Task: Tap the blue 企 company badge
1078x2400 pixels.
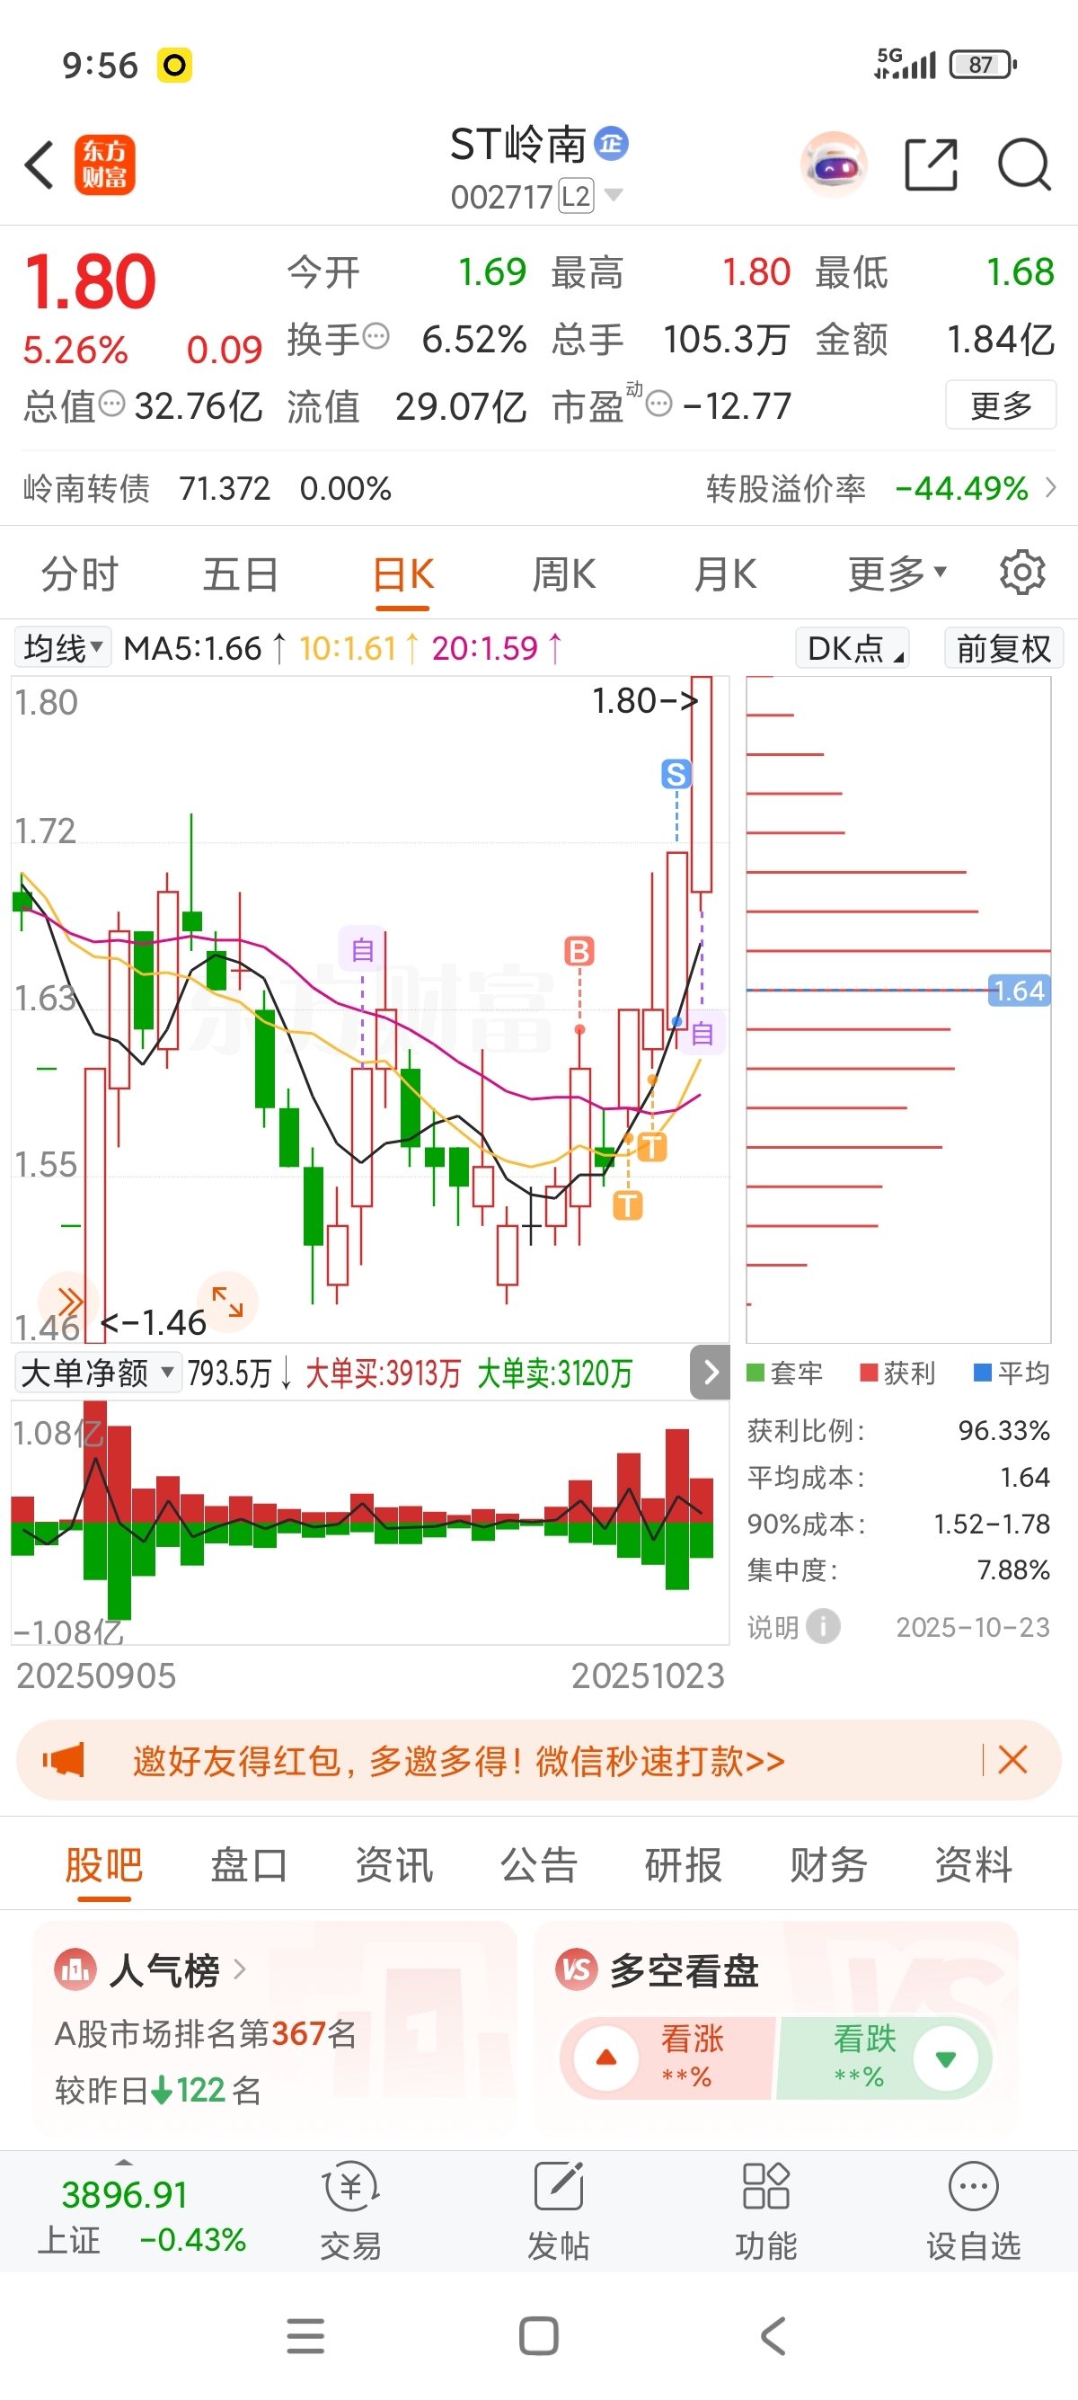Action: 611,144
